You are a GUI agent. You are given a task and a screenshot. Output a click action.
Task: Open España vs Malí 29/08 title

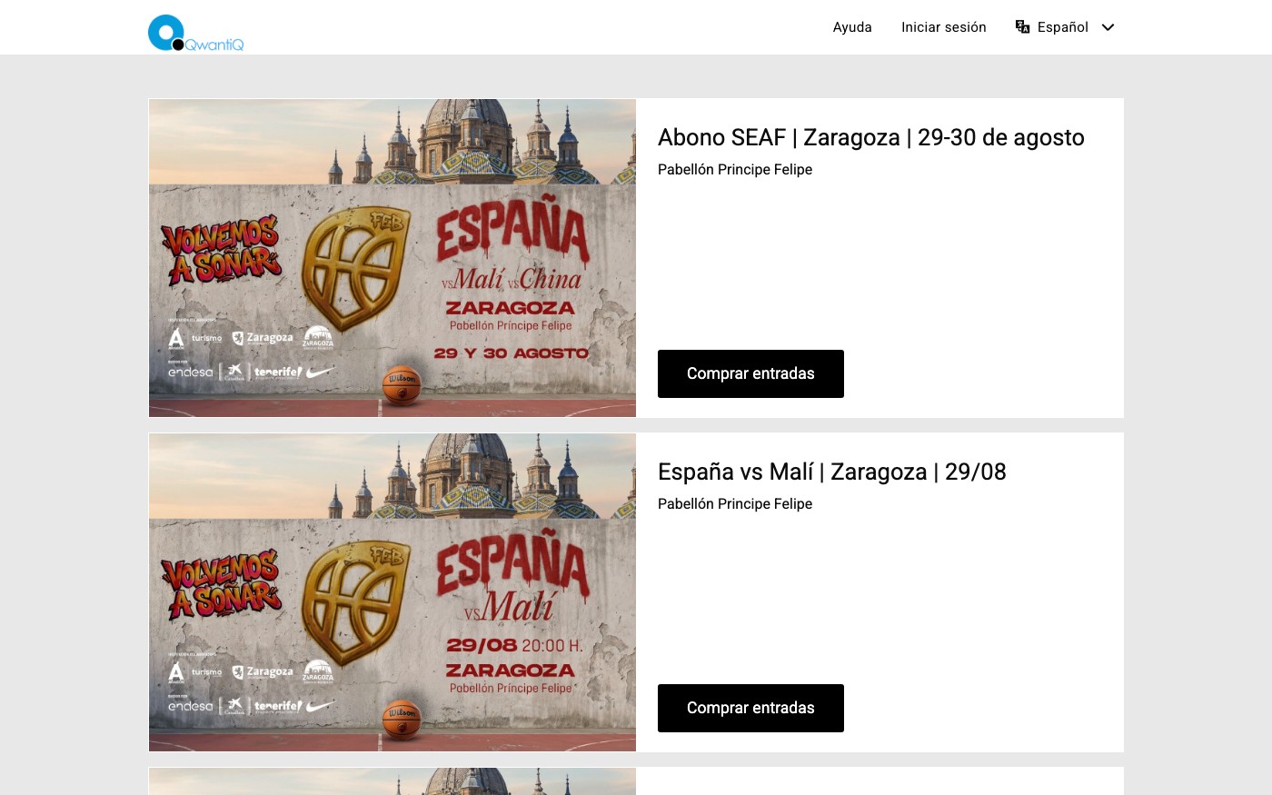coord(831,472)
